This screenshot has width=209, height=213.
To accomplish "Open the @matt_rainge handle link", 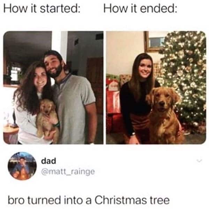I will pos(68,172).
